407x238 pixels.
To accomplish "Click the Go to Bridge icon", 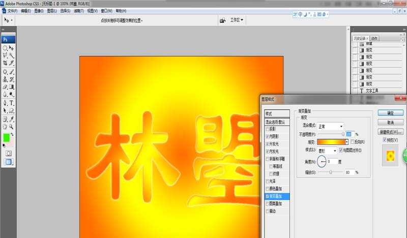I will [222, 20].
